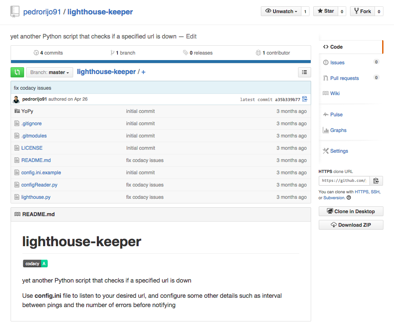Viewport: 394px width, 324px height.
Task: Open the compare and review green button
Action: tap(17, 72)
